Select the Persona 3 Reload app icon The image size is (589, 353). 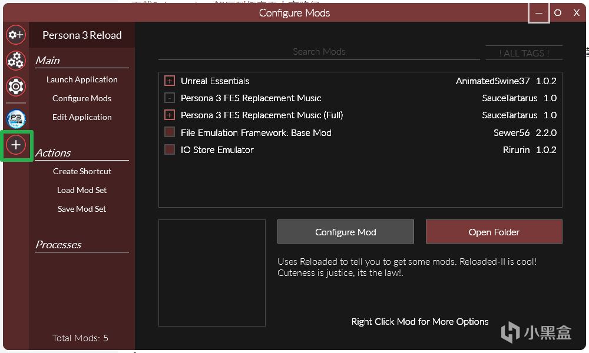point(16,119)
